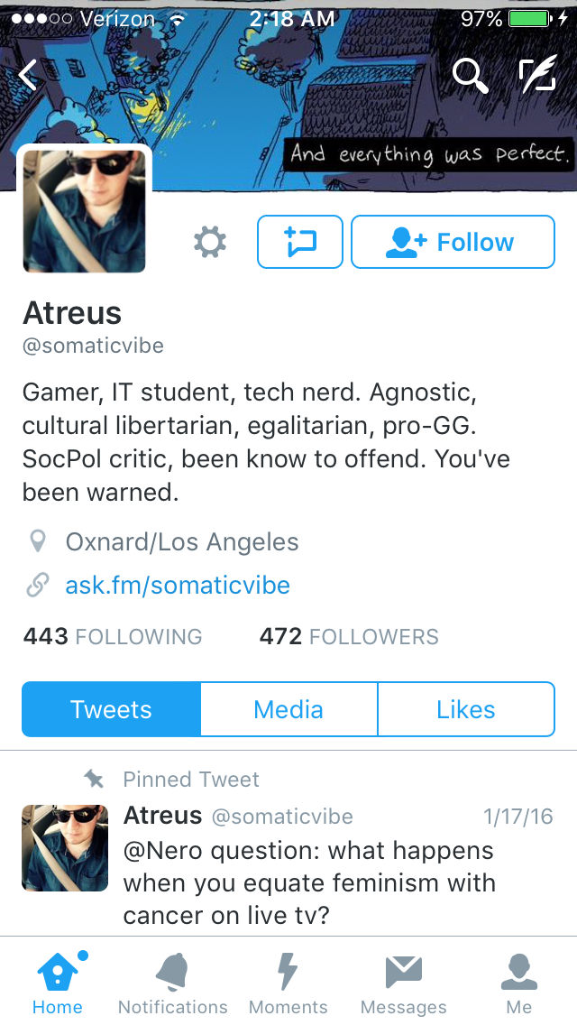Image resolution: width=577 pixels, height=1025 pixels.
Task: Tap the Oxnard/Los Angeles location
Action: click(x=181, y=542)
